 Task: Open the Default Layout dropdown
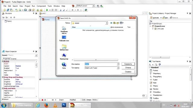[x=93, y=6]
